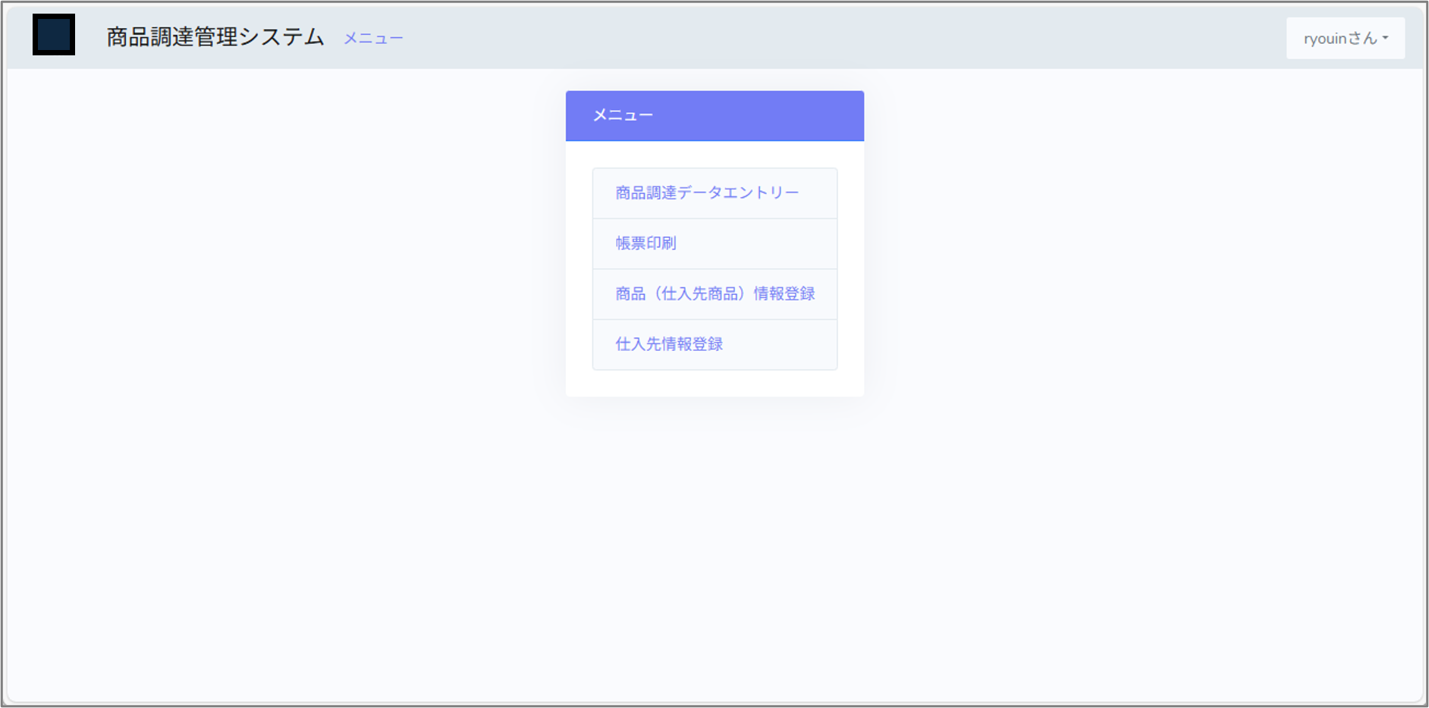Click the purple メニュー card header

(714, 116)
